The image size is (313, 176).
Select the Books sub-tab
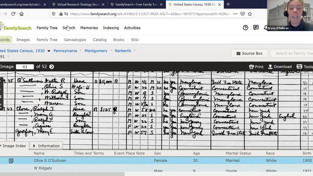click(118, 40)
